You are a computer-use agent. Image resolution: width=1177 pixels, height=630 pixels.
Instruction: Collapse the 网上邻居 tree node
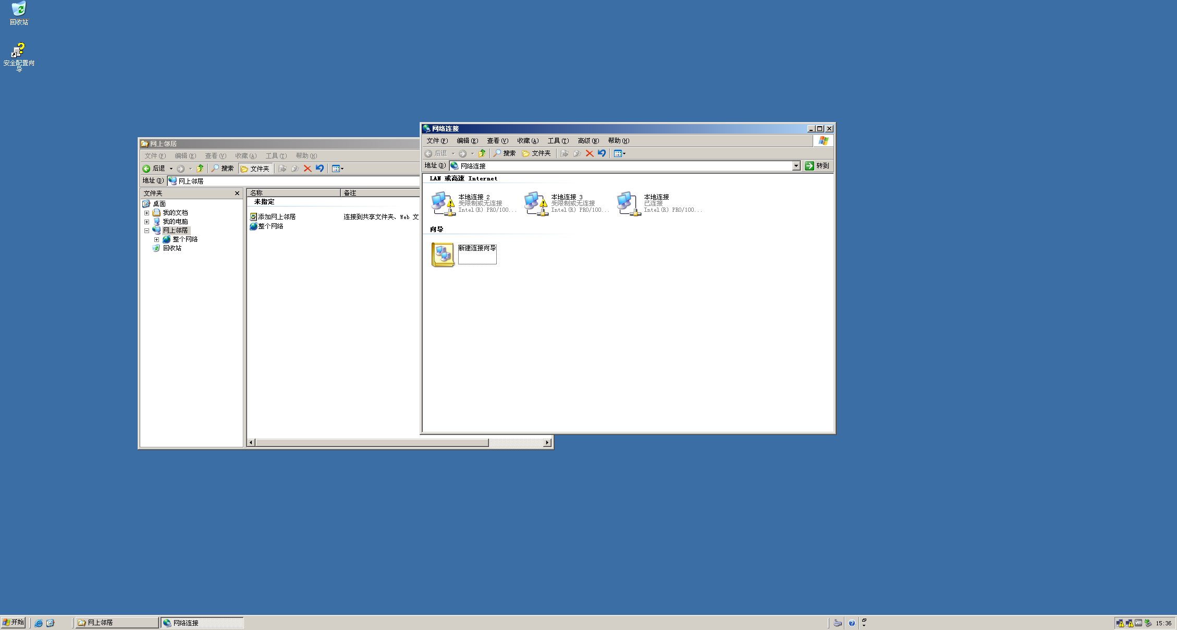147,231
